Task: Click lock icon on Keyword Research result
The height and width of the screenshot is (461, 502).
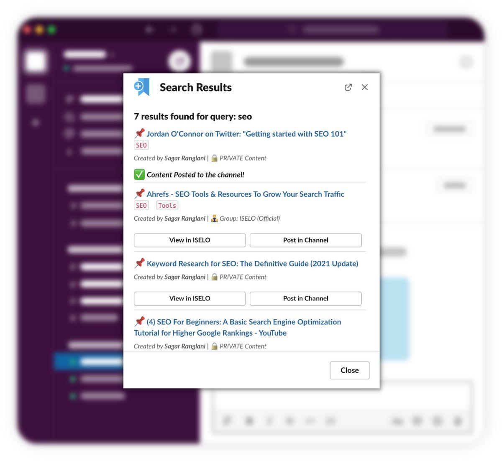Action: [214, 277]
